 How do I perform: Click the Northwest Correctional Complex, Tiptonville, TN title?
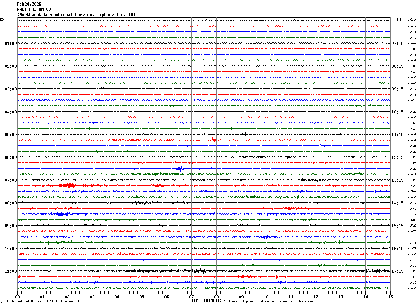(x=76, y=15)
